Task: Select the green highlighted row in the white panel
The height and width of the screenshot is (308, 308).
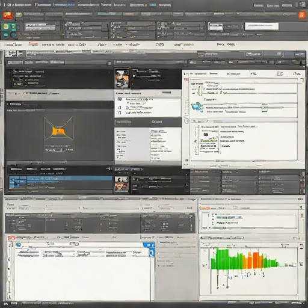Action: (x=209, y=141)
